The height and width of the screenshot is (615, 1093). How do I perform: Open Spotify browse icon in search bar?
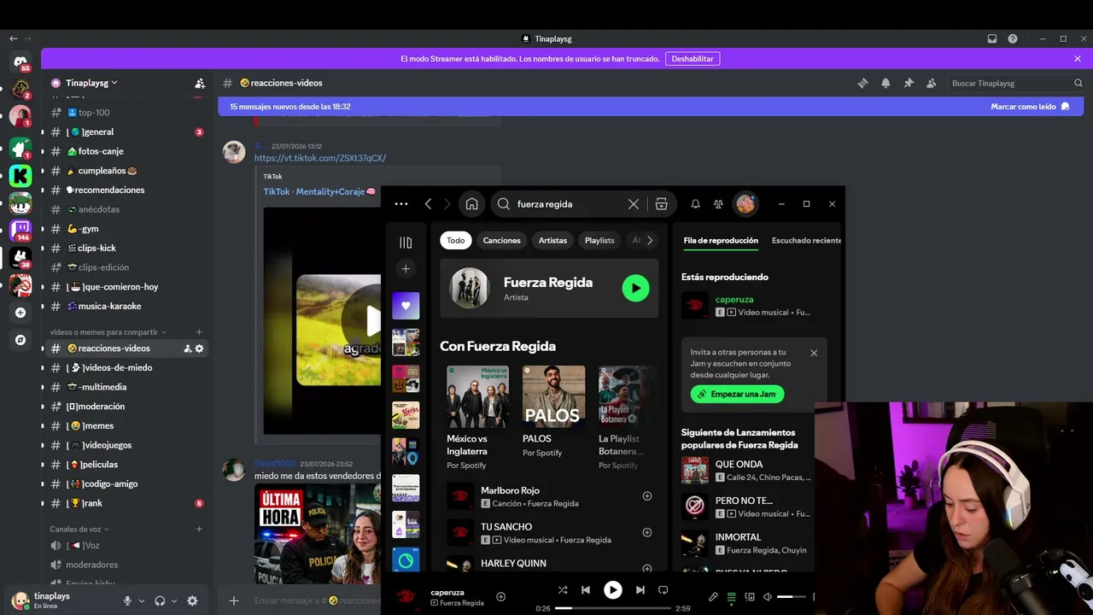click(661, 204)
